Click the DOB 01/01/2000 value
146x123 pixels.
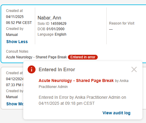click(x=55, y=29)
